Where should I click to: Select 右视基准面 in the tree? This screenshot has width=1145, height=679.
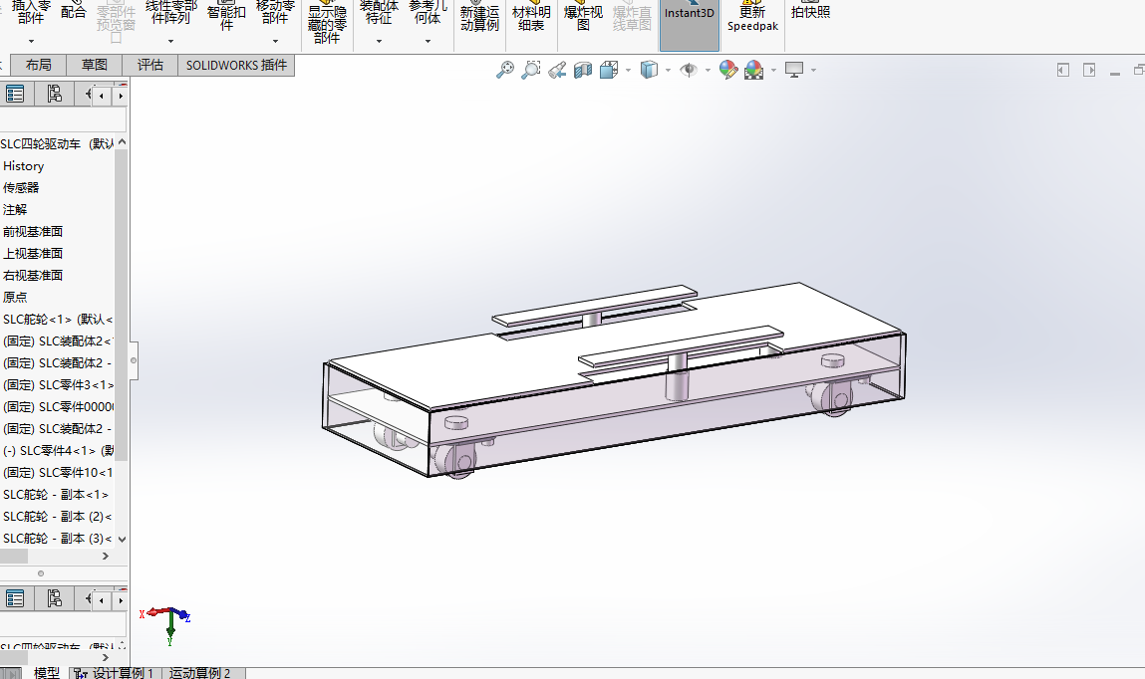coord(33,275)
